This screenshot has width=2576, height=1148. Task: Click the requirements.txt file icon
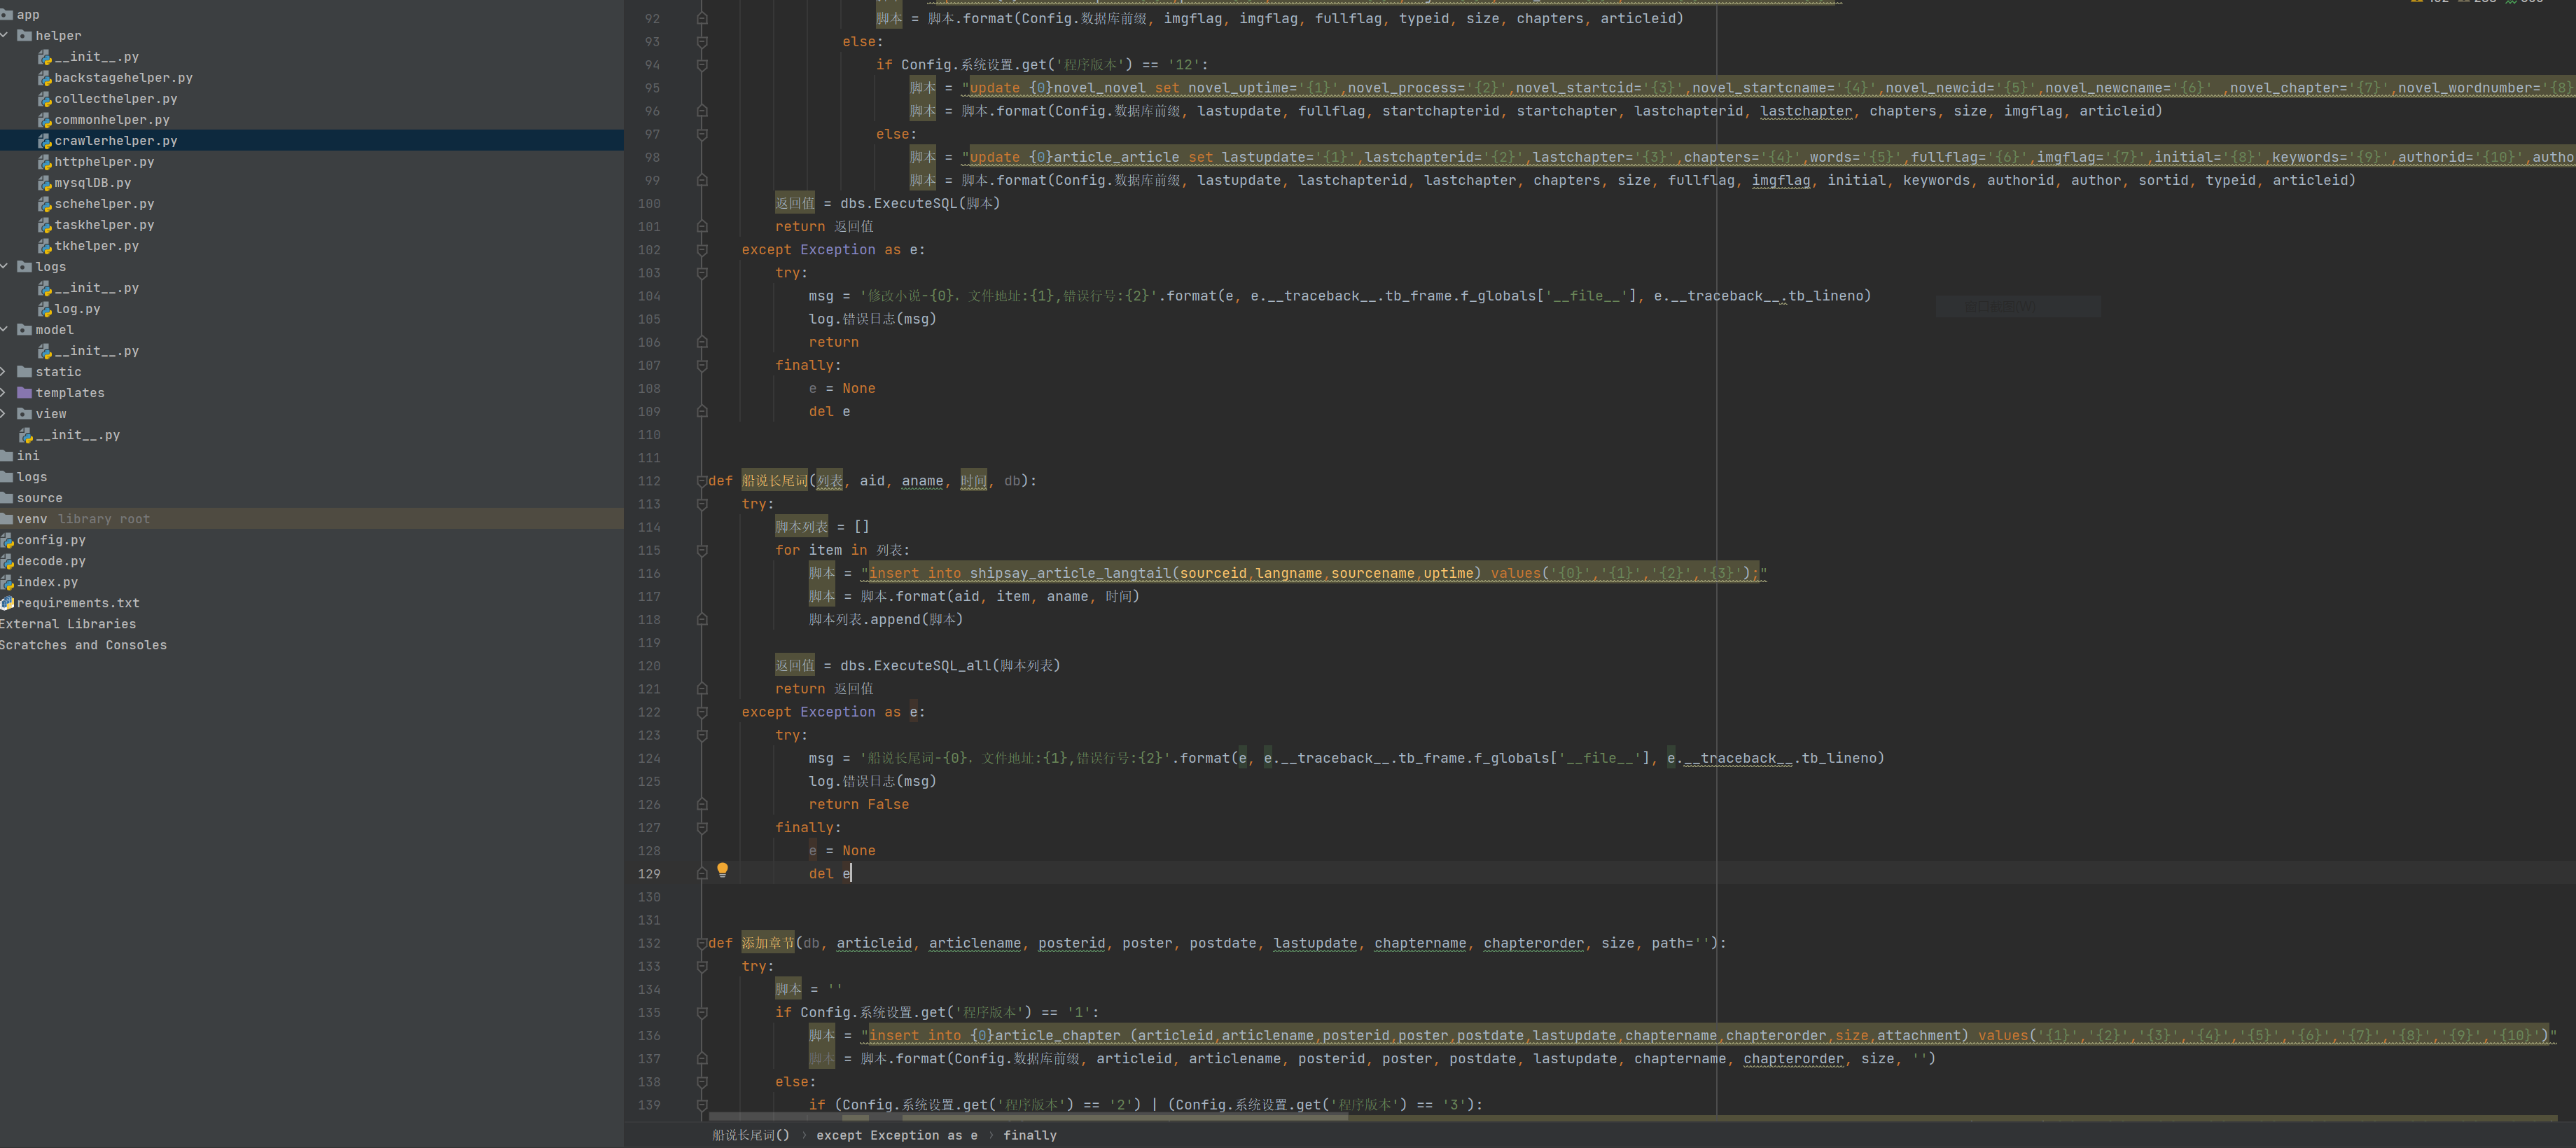click(x=7, y=603)
